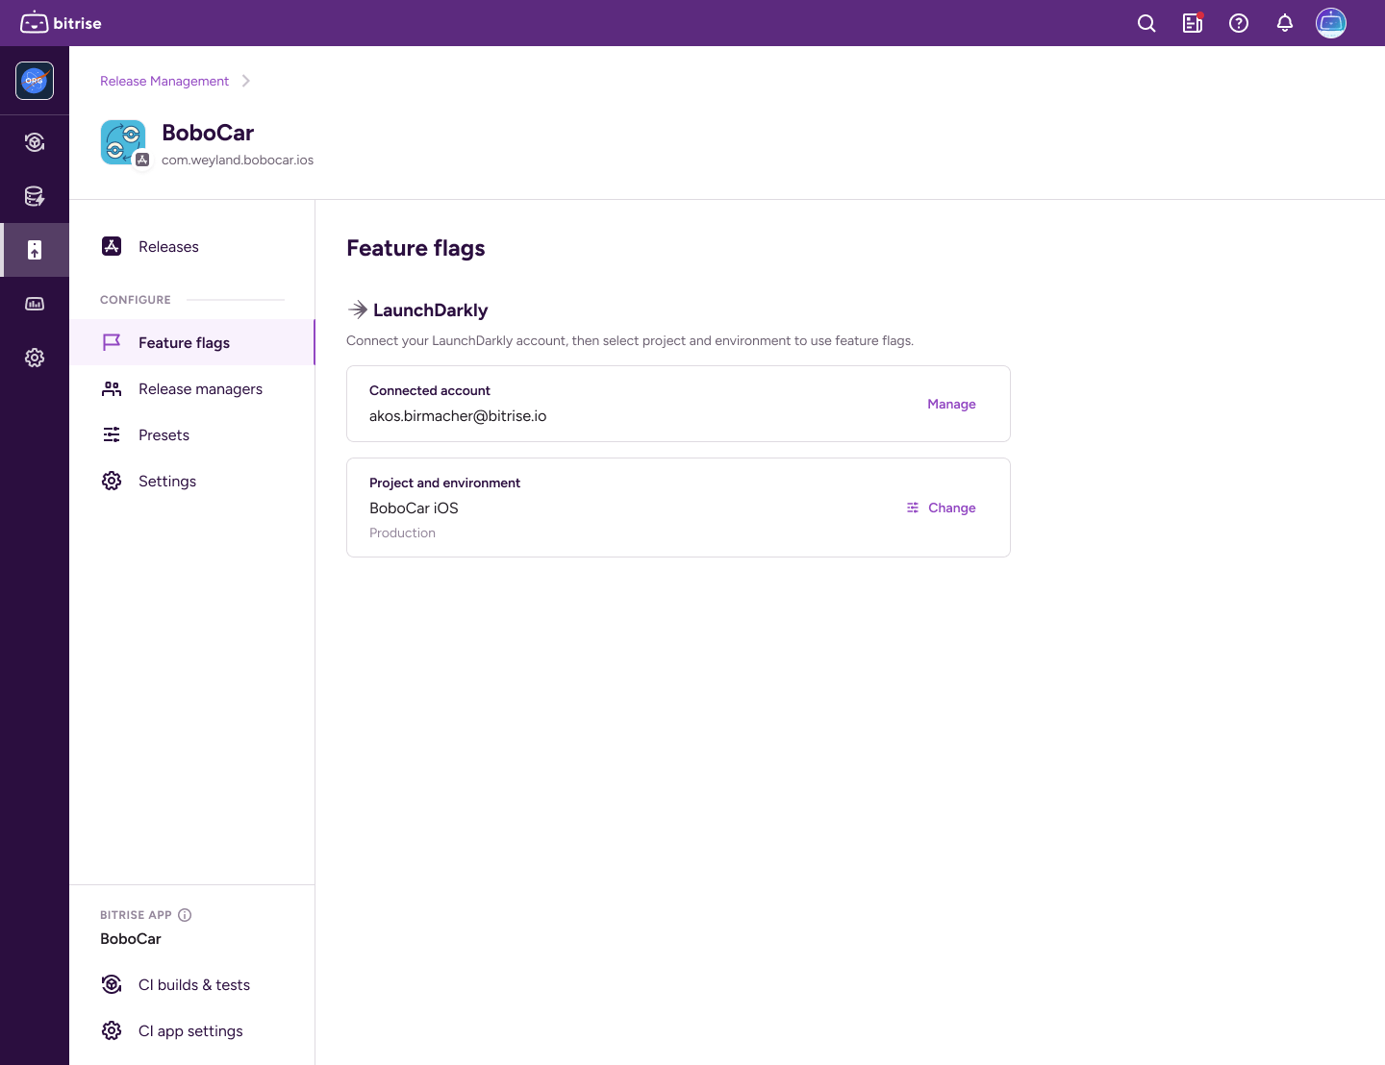Click the Bitrise logo in top bar

[62, 23]
